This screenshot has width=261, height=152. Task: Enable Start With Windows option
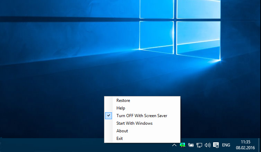pos(142,123)
